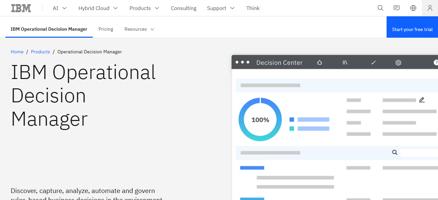
Task: Click the 100% progress donut chart
Action: coord(260,119)
